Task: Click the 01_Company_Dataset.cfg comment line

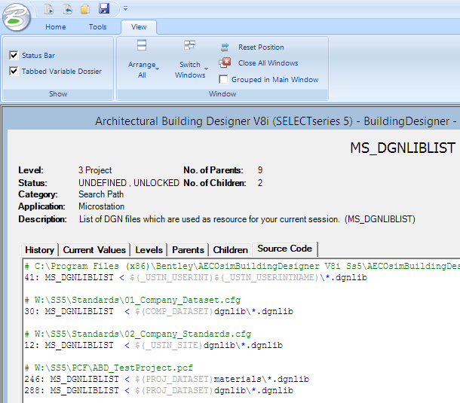Action: pyautogui.click(x=133, y=300)
